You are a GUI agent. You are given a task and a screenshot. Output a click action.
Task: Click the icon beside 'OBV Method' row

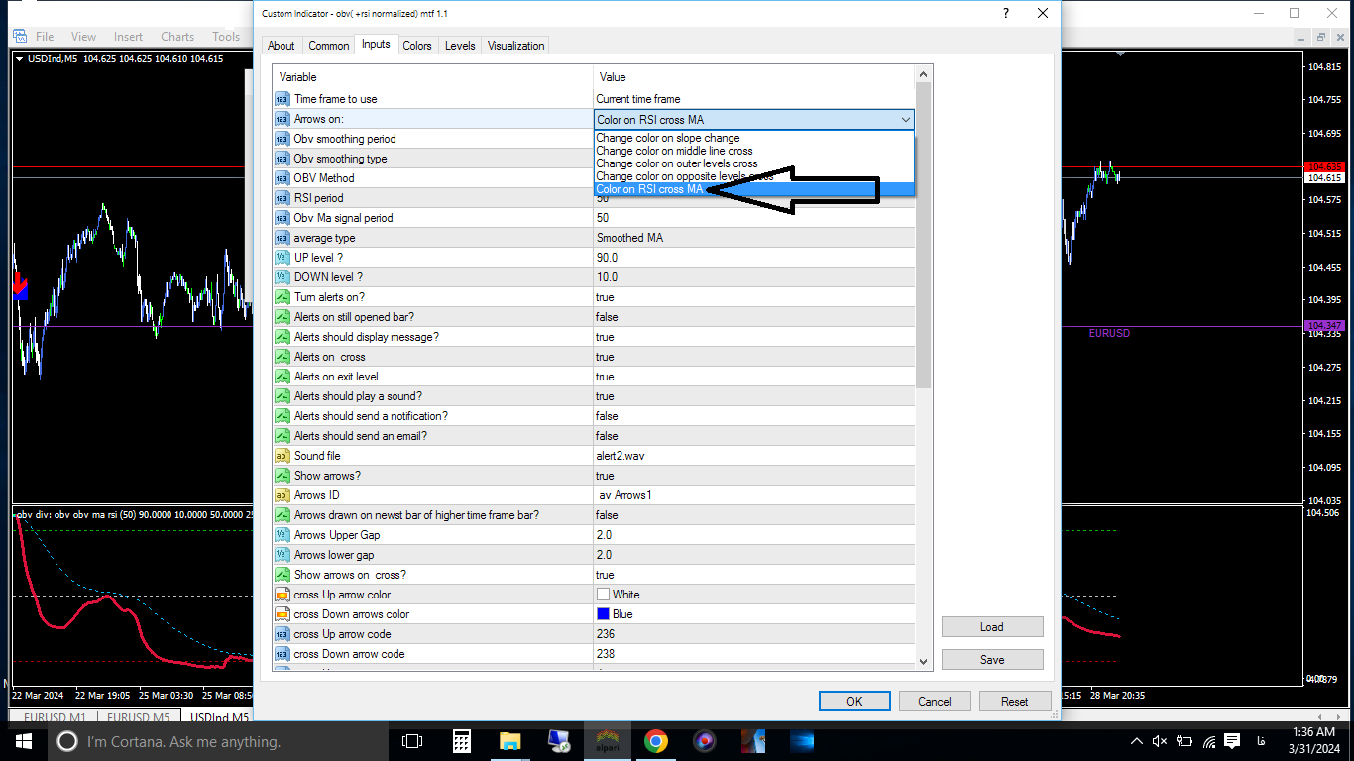click(x=282, y=178)
